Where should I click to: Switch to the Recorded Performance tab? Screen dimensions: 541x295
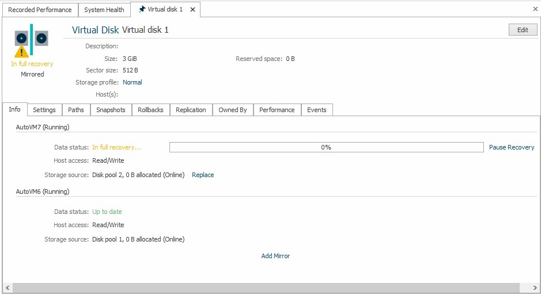[x=40, y=10]
